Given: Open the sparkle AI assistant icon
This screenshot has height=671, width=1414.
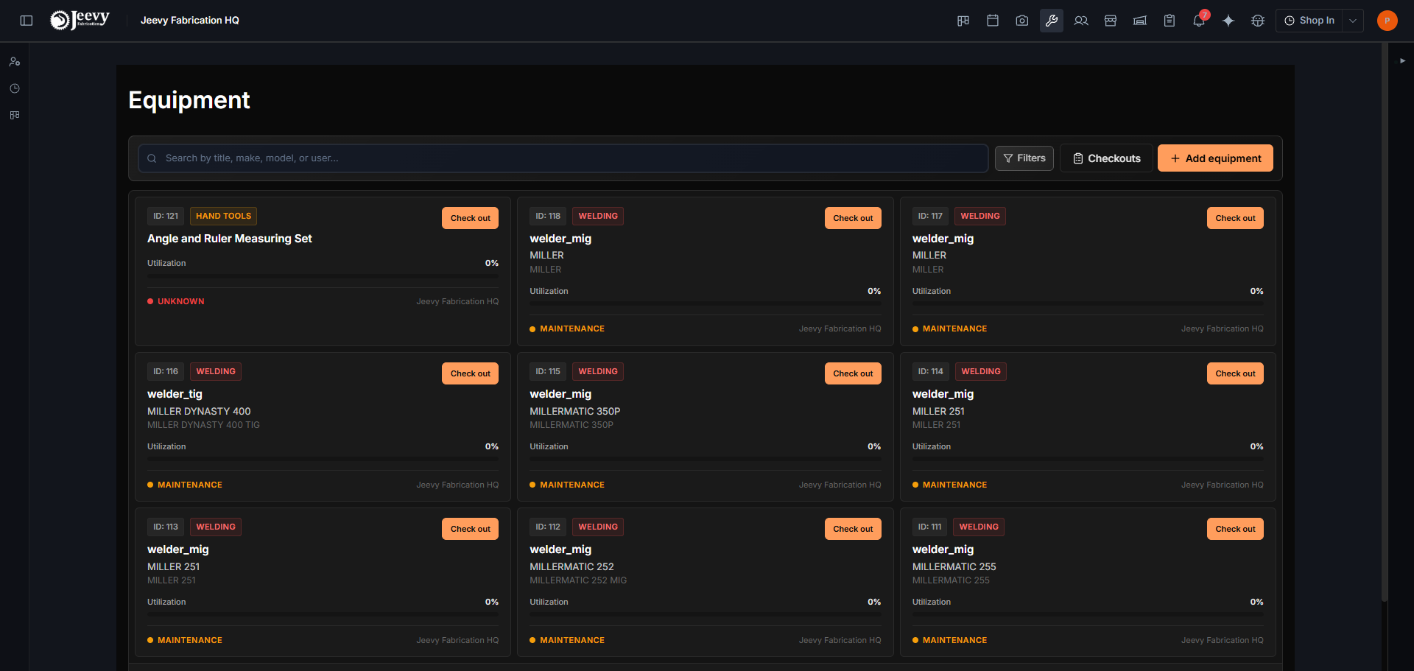Looking at the screenshot, I should (x=1228, y=21).
